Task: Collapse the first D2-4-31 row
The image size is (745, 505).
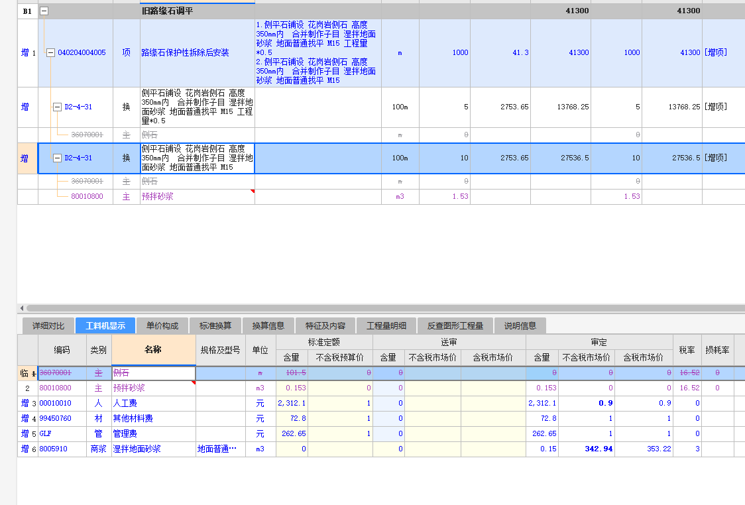Action: [x=57, y=107]
